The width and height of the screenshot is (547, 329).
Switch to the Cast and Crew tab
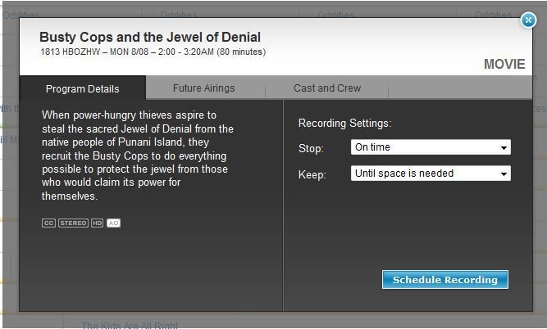coord(327,88)
